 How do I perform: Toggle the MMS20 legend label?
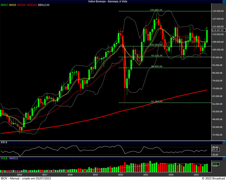point(21,5)
